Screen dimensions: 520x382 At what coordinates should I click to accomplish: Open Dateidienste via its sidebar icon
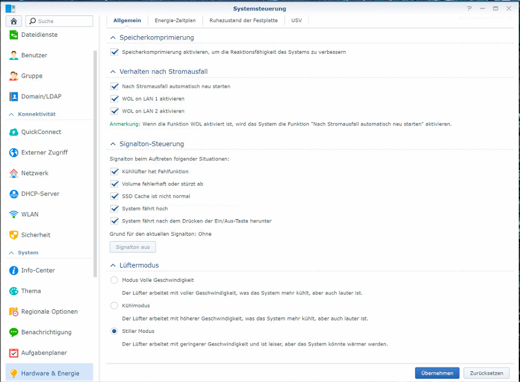tap(14, 35)
